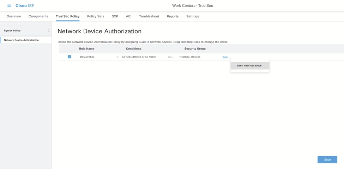Click the Default Rule name cell
The image size is (344, 169).
[x=87, y=57]
